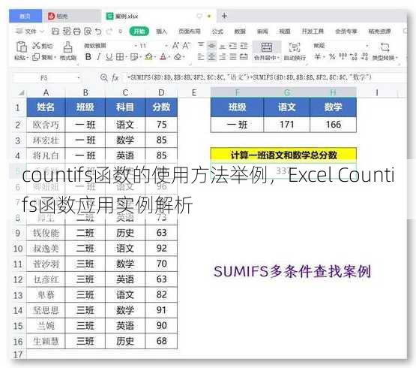Click the Paste clipboard icon

tap(22, 47)
